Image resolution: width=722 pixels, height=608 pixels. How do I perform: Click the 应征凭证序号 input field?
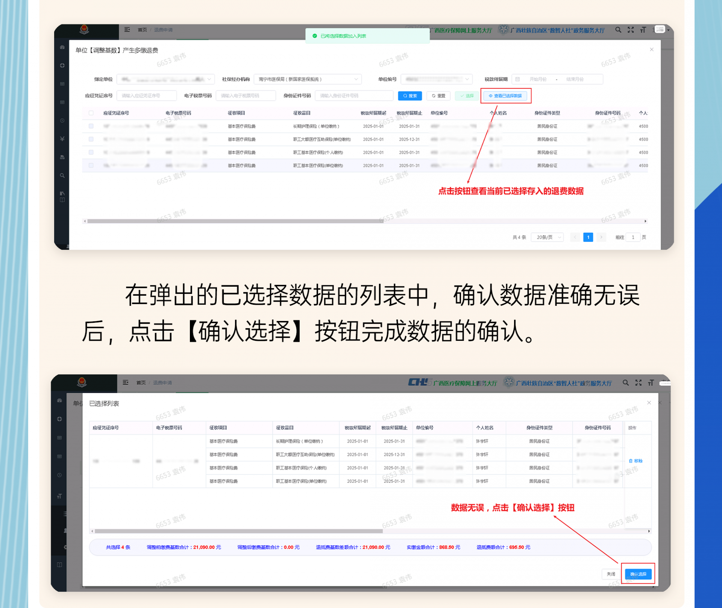pyautogui.click(x=146, y=96)
